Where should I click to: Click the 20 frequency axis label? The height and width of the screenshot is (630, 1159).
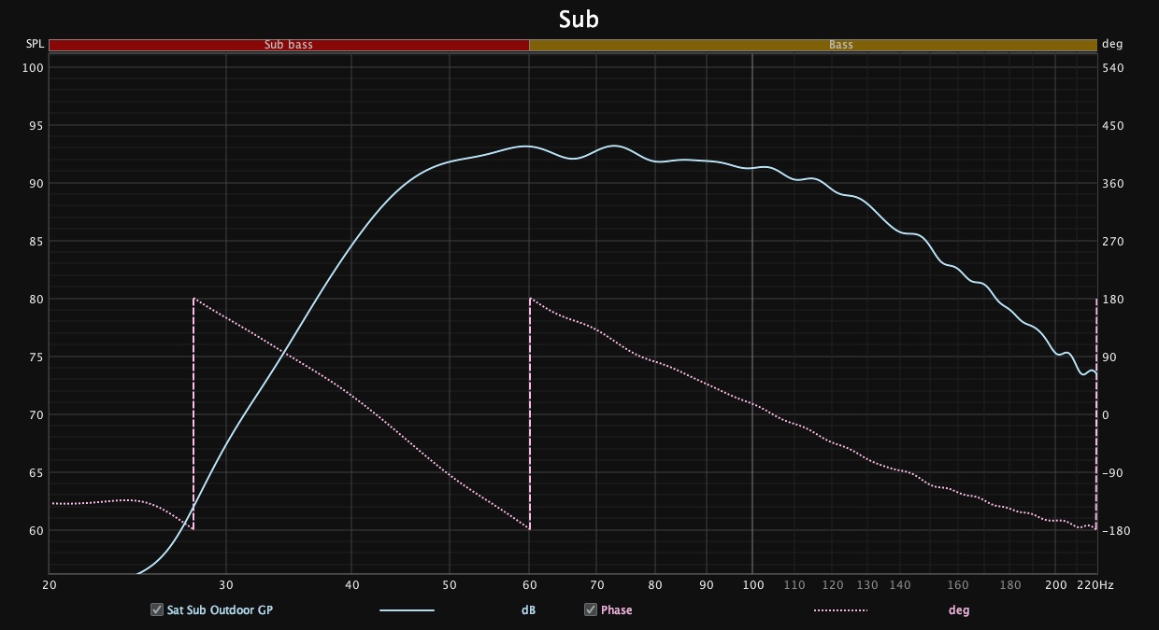[x=50, y=585]
